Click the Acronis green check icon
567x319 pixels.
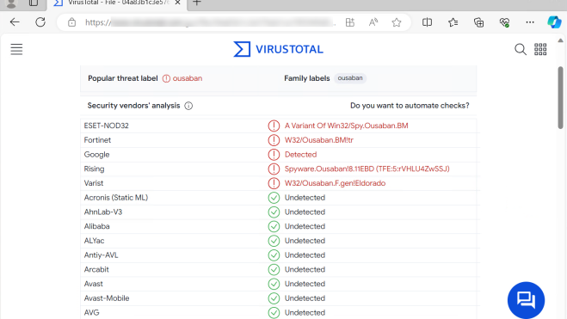pyautogui.click(x=274, y=198)
